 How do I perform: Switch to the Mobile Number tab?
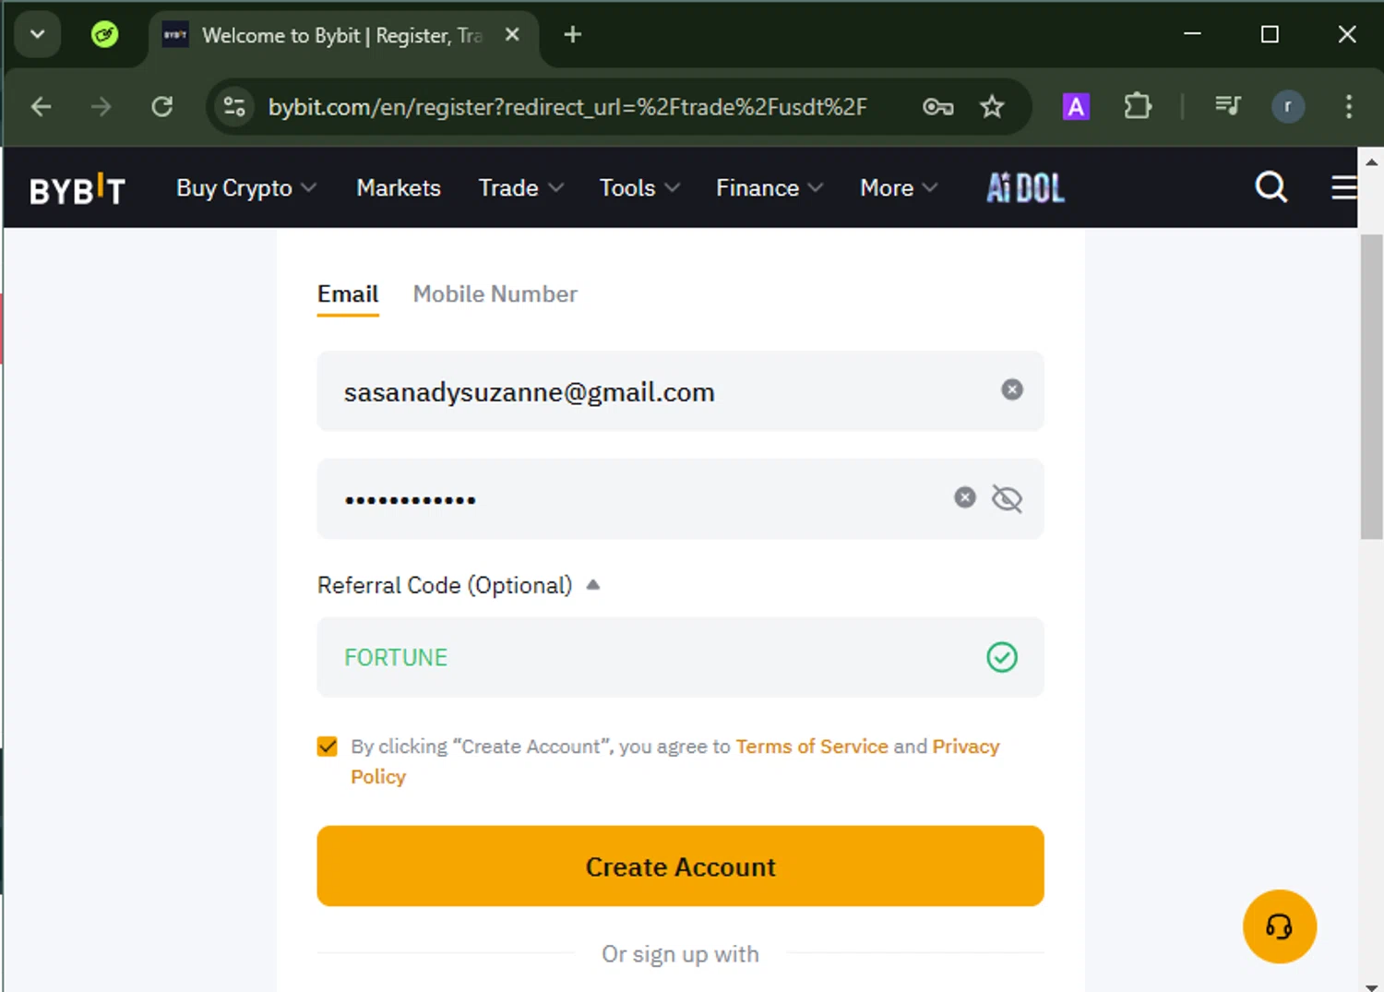(495, 294)
